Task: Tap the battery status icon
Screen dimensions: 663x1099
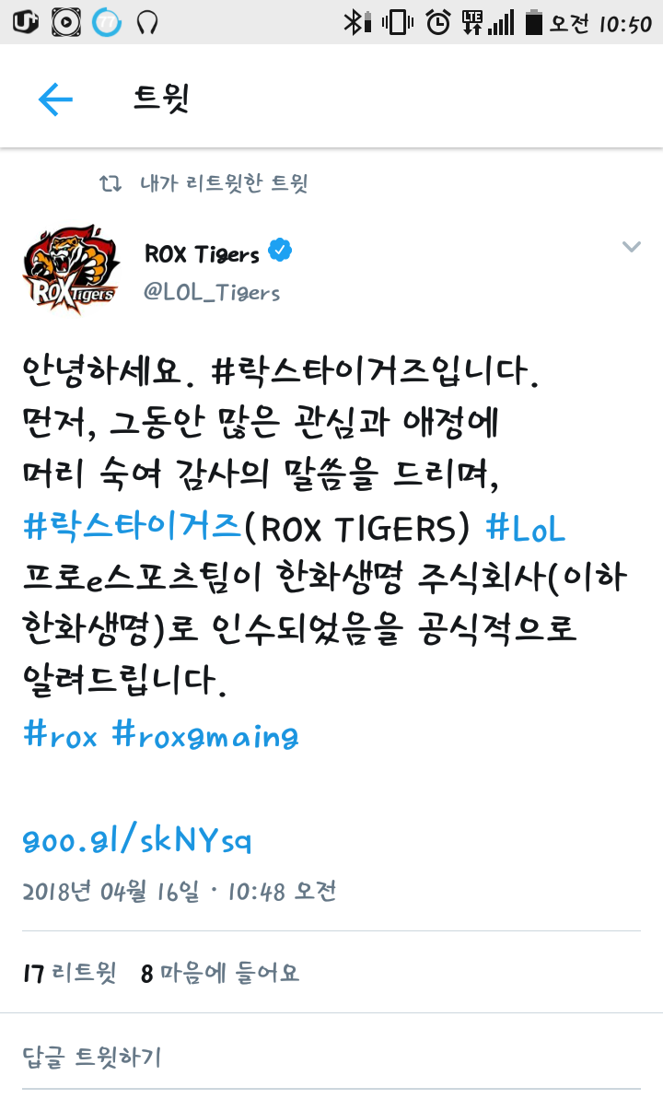Action: (533, 22)
